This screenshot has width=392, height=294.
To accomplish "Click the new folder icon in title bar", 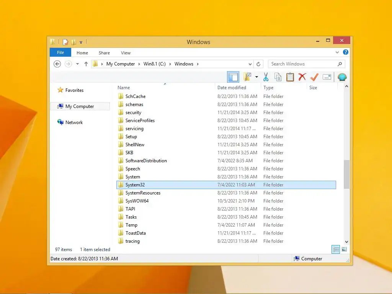I will pyautogui.click(x=73, y=42).
